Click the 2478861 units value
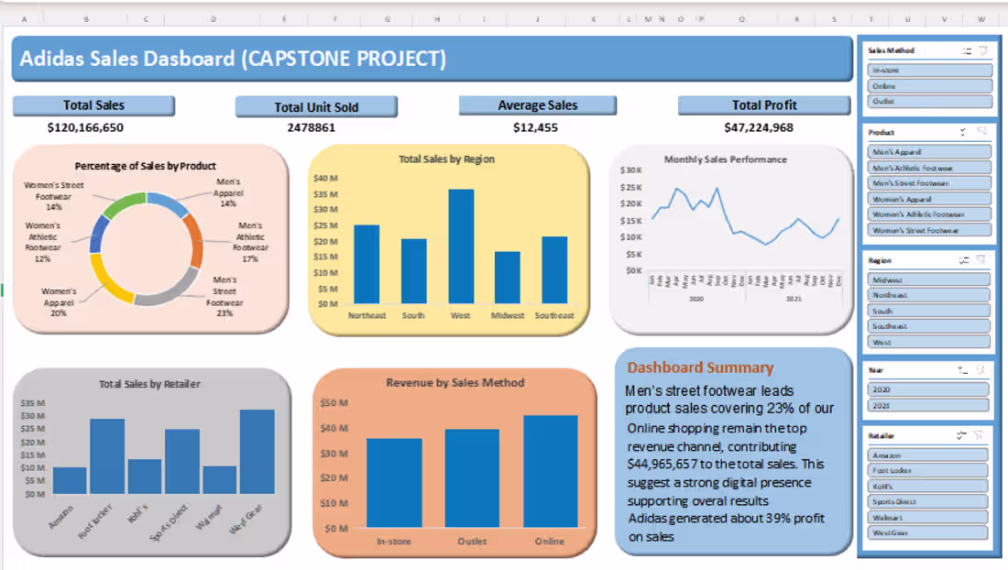The height and width of the screenshot is (570, 1008). click(x=312, y=128)
